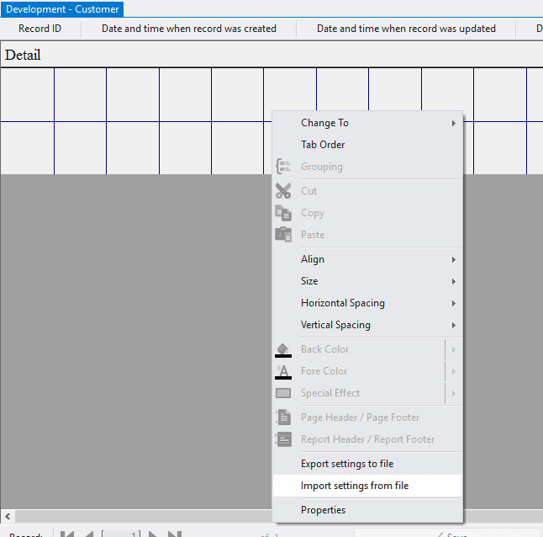The height and width of the screenshot is (537, 543).
Task: Open the Size submenu arrow
Action: [x=454, y=281]
